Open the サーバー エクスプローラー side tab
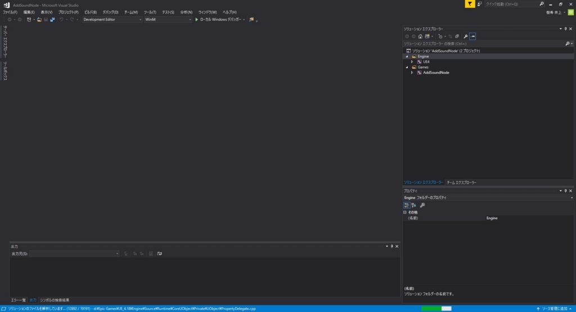The image size is (576, 312). coord(5,42)
